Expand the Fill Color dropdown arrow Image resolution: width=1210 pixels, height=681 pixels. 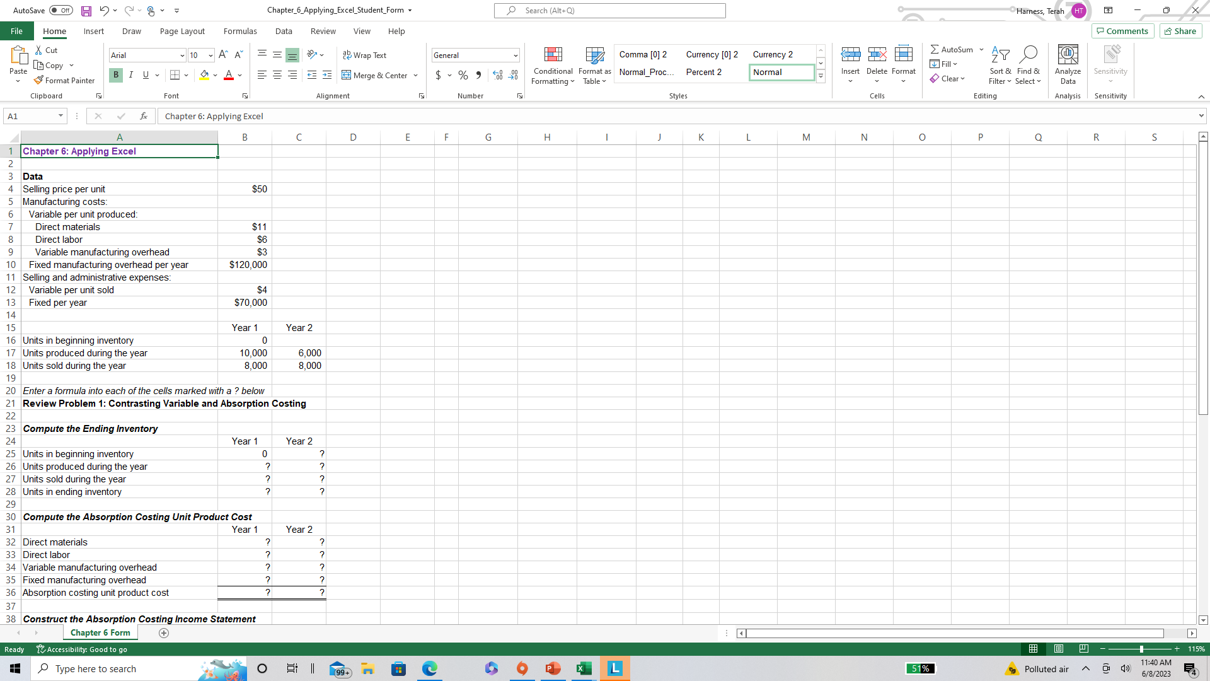[x=215, y=75]
